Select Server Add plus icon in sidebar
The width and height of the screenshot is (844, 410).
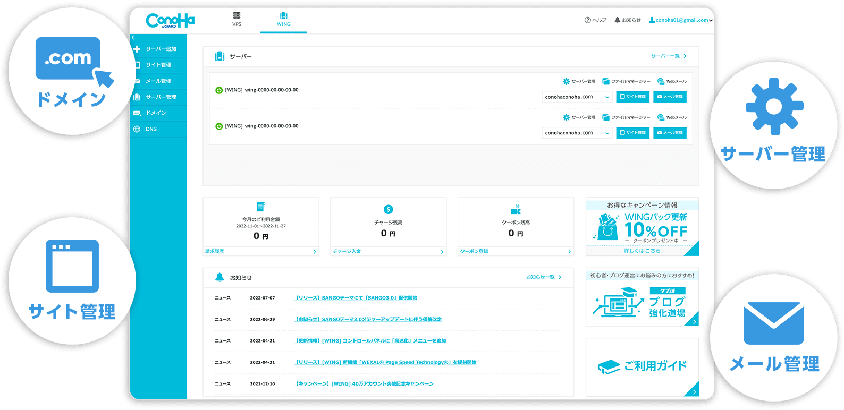(137, 49)
